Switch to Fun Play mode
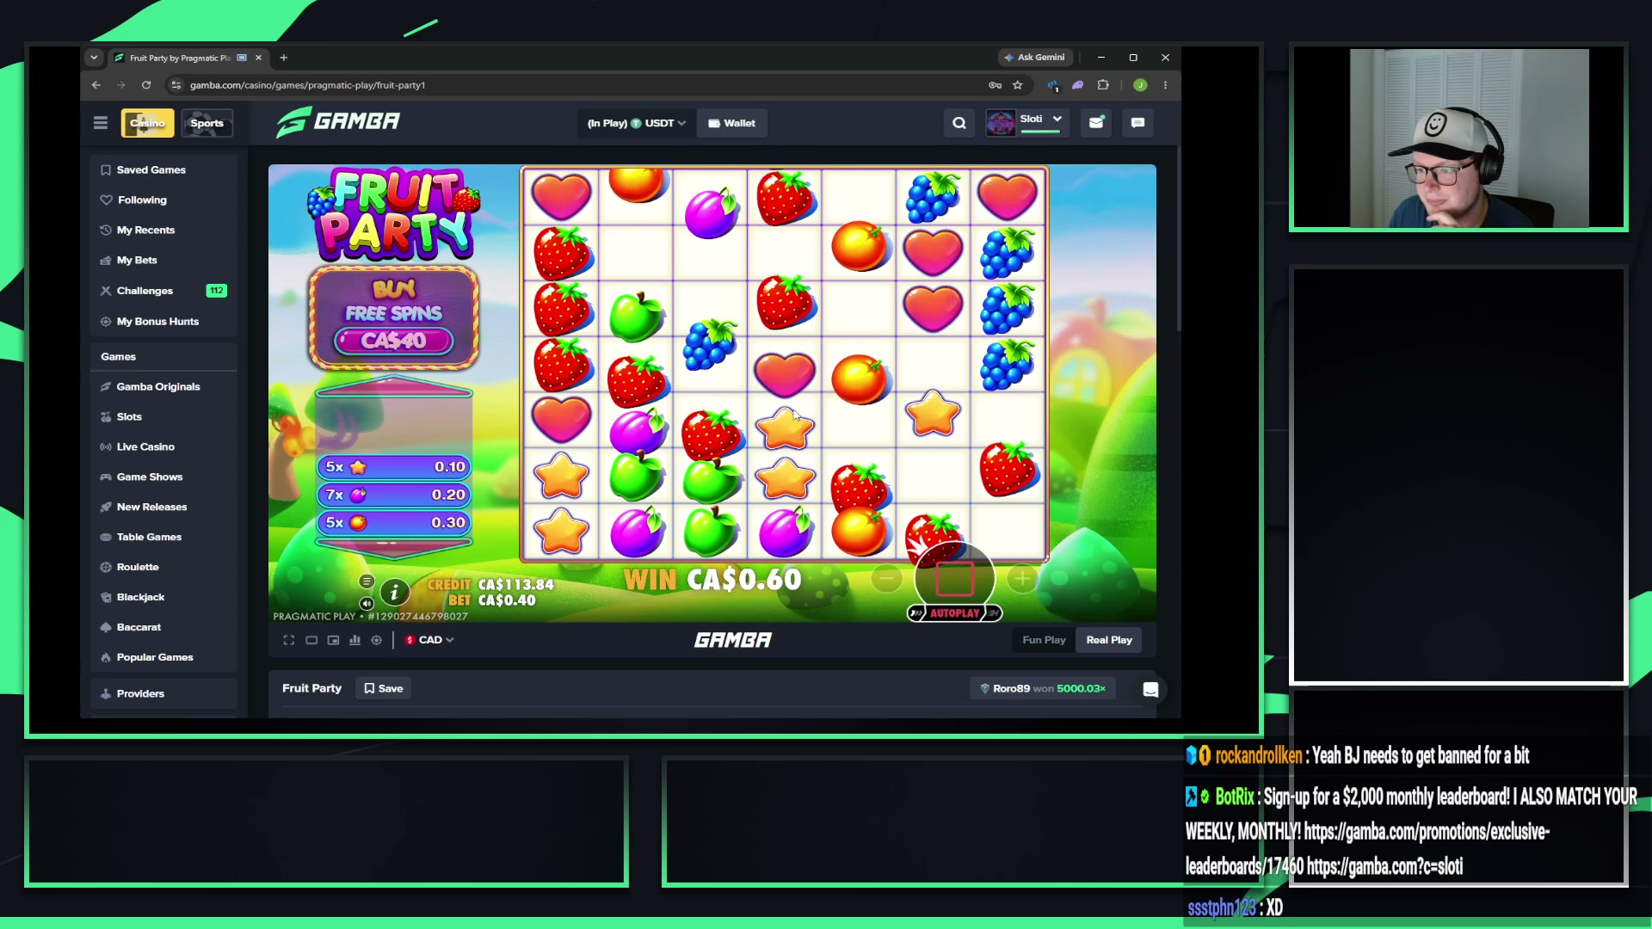This screenshot has width=1652, height=929. [1044, 640]
